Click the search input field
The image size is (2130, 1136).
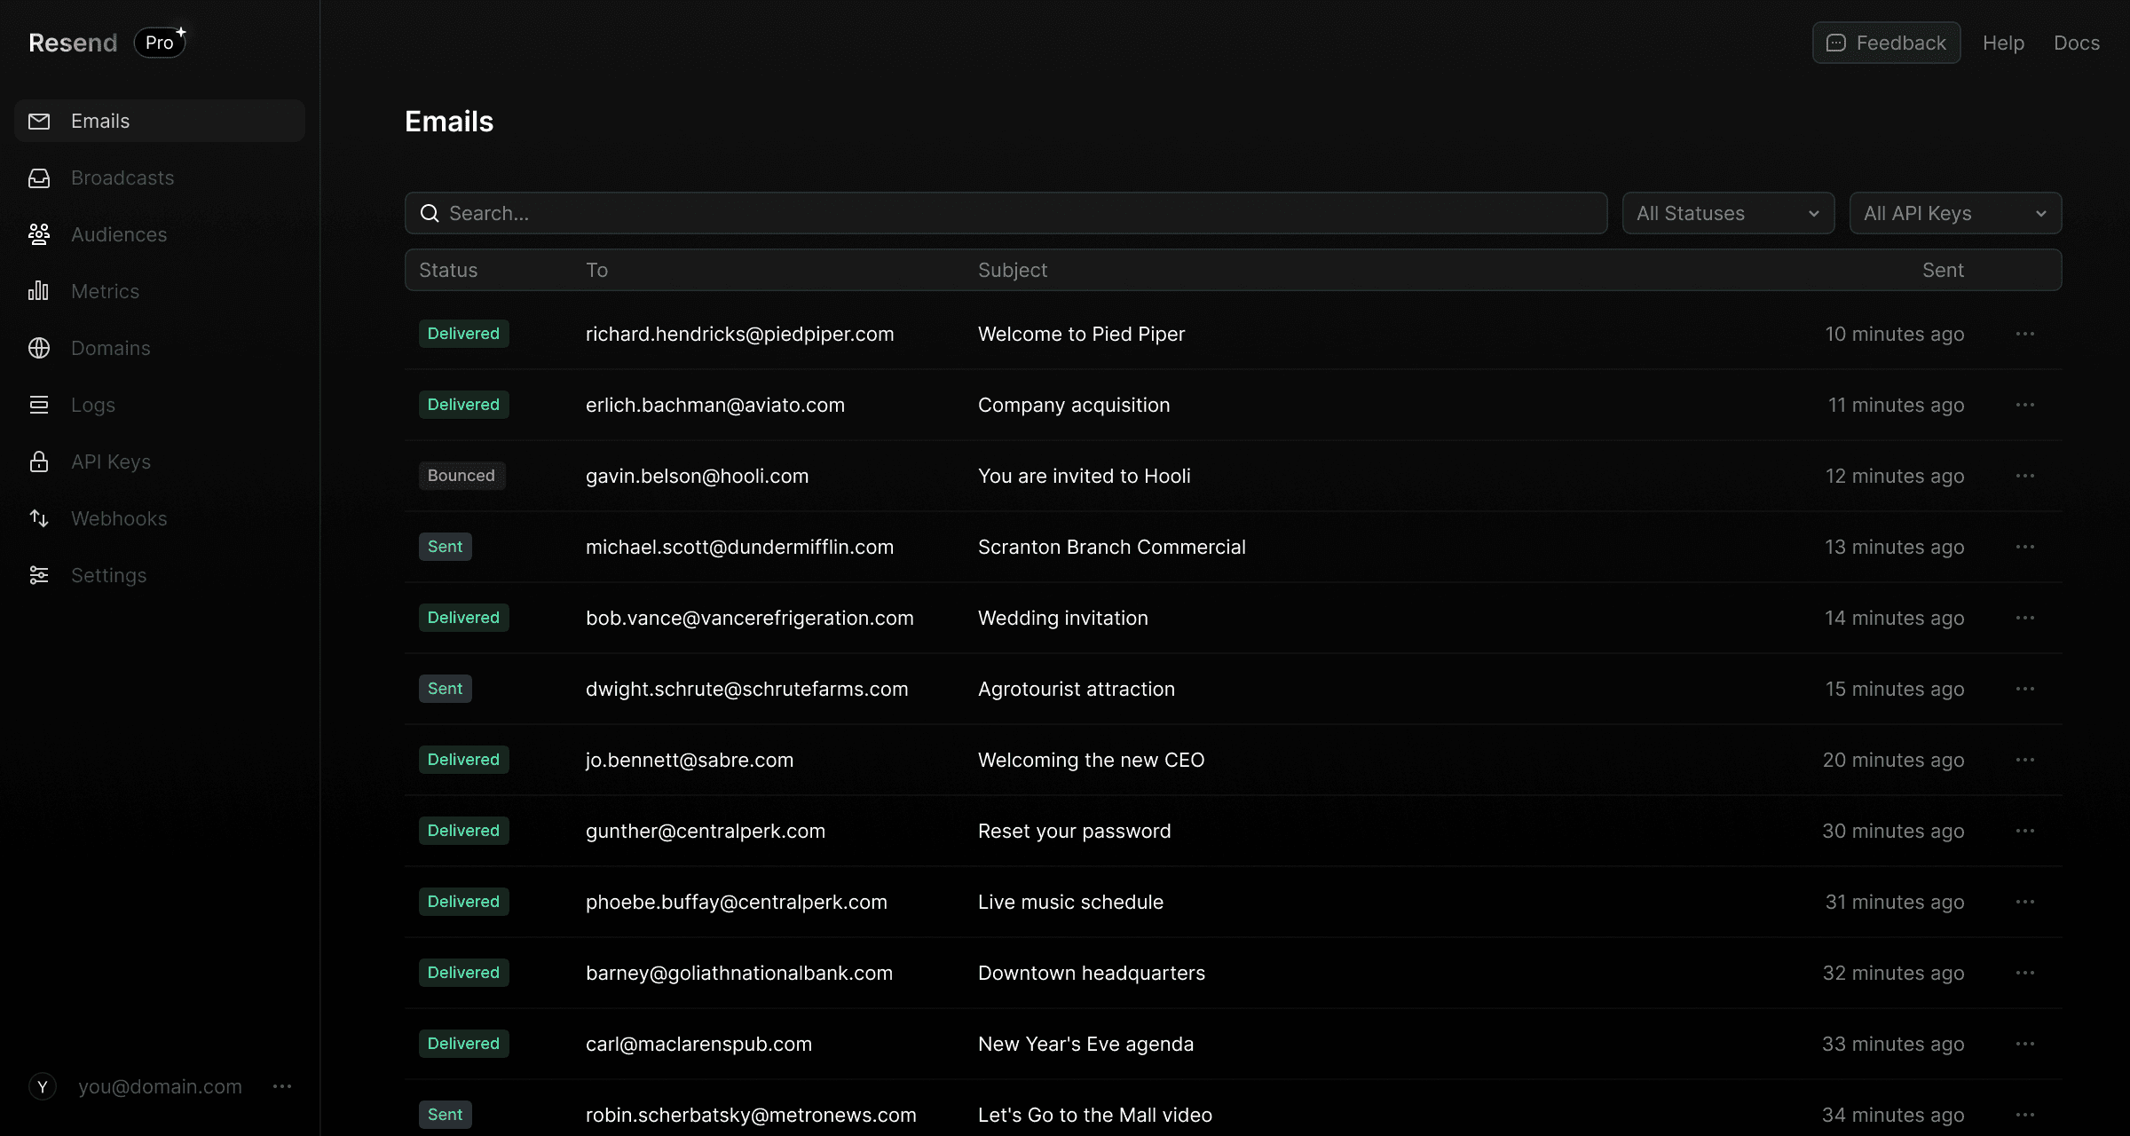click(1006, 213)
